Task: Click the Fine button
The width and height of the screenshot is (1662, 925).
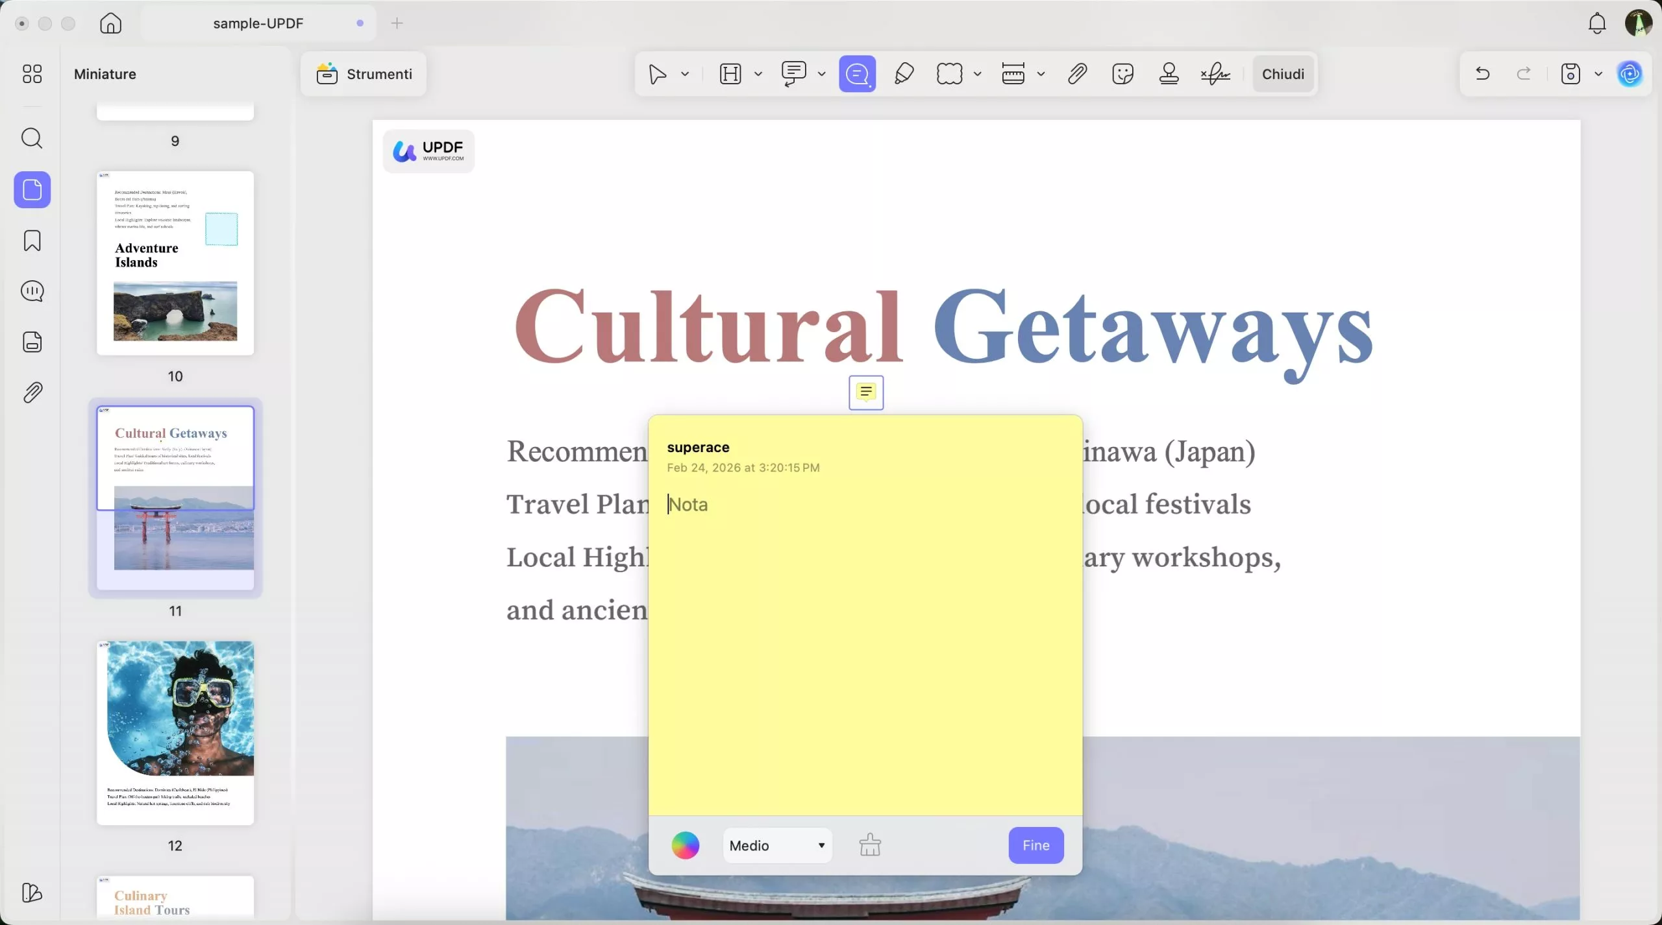Action: [1036, 845]
